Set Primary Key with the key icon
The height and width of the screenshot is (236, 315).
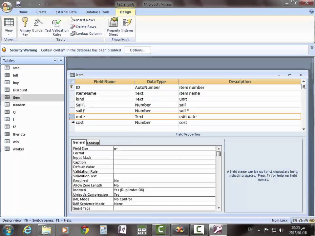point(25,27)
